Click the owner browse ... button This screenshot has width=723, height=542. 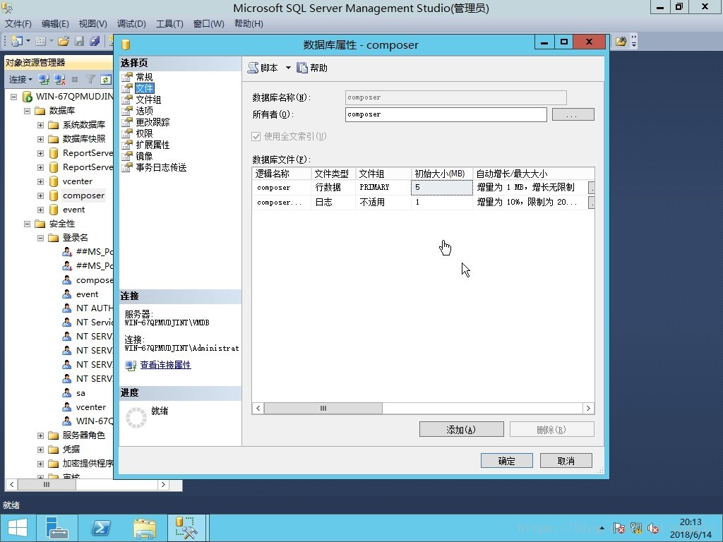[x=573, y=114]
